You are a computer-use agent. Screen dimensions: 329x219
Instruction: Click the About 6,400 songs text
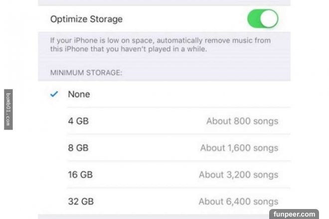pos(238,202)
